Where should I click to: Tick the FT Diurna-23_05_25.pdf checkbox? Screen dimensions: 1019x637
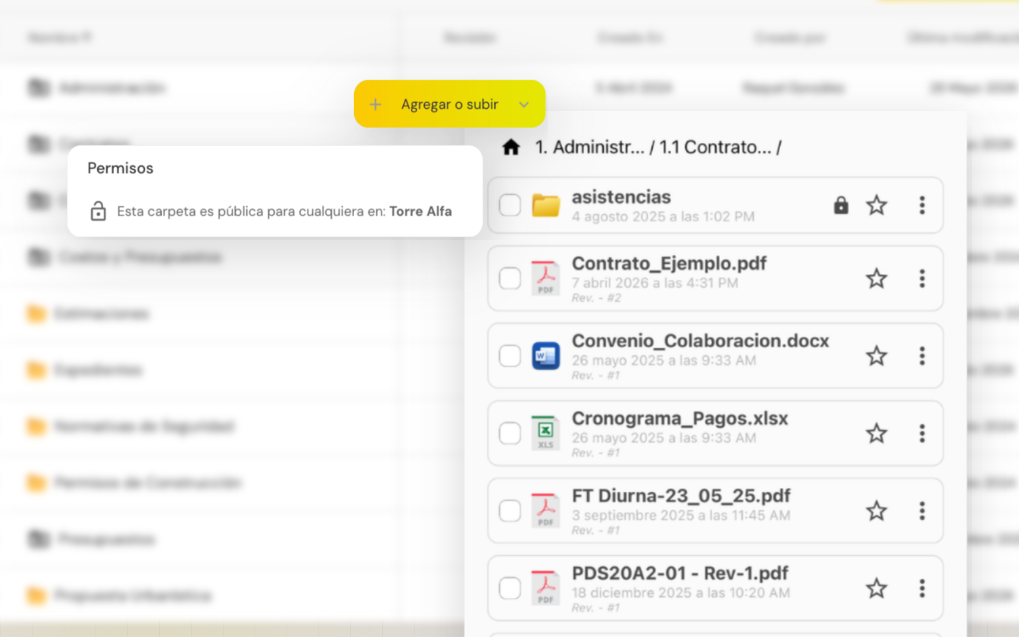[509, 511]
